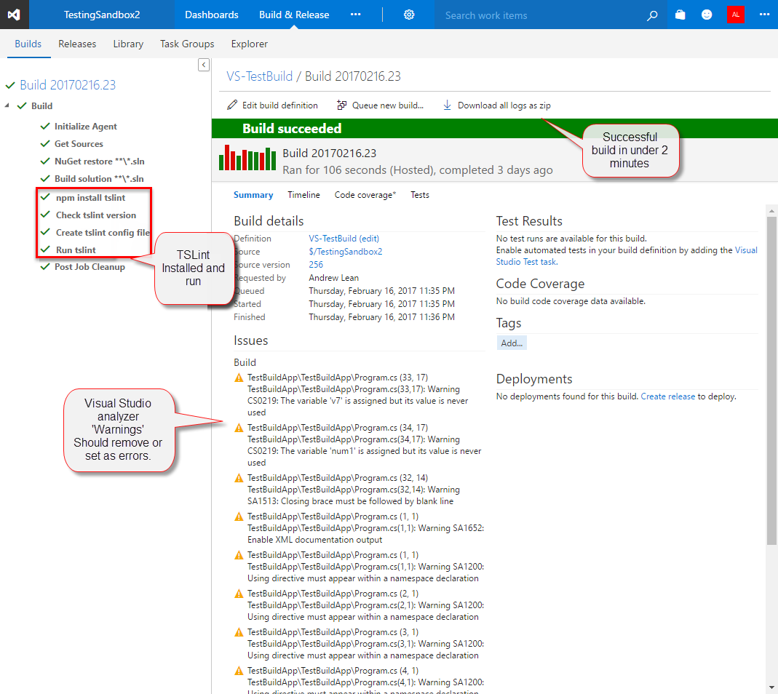This screenshot has height=694, width=778.
Task: Collapse the Build node in tree
Action: point(7,106)
